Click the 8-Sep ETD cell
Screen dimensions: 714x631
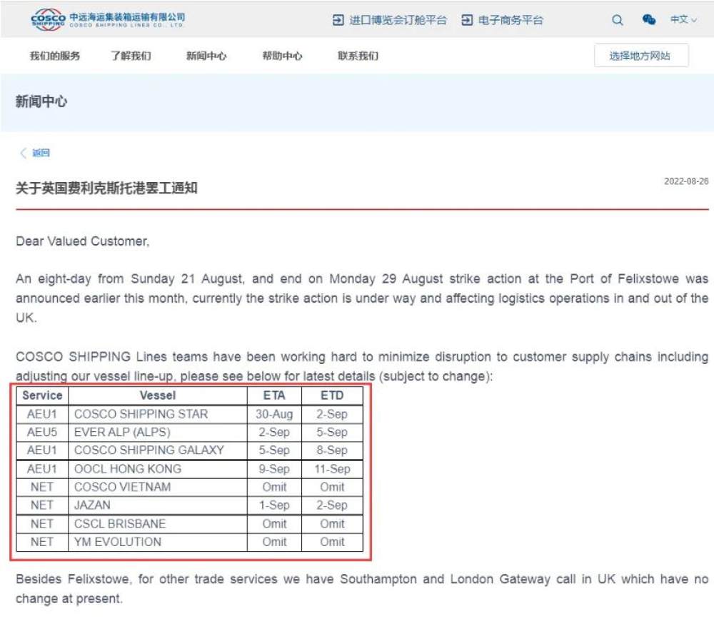(332, 450)
